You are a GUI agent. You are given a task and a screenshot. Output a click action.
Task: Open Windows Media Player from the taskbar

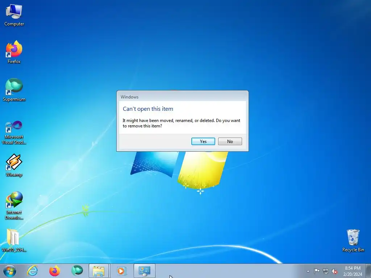coord(122,271)
